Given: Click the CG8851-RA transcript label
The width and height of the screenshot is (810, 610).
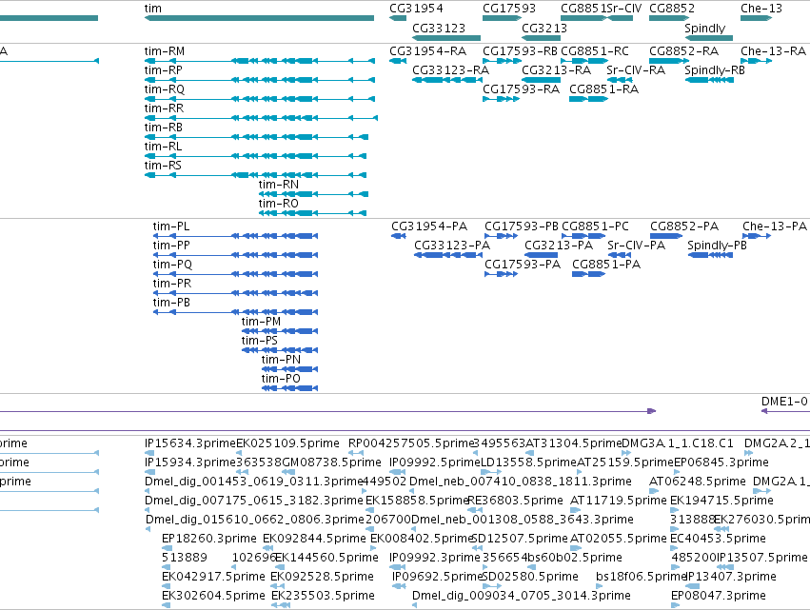Looking at the screenshot, I should coord(603,89).
